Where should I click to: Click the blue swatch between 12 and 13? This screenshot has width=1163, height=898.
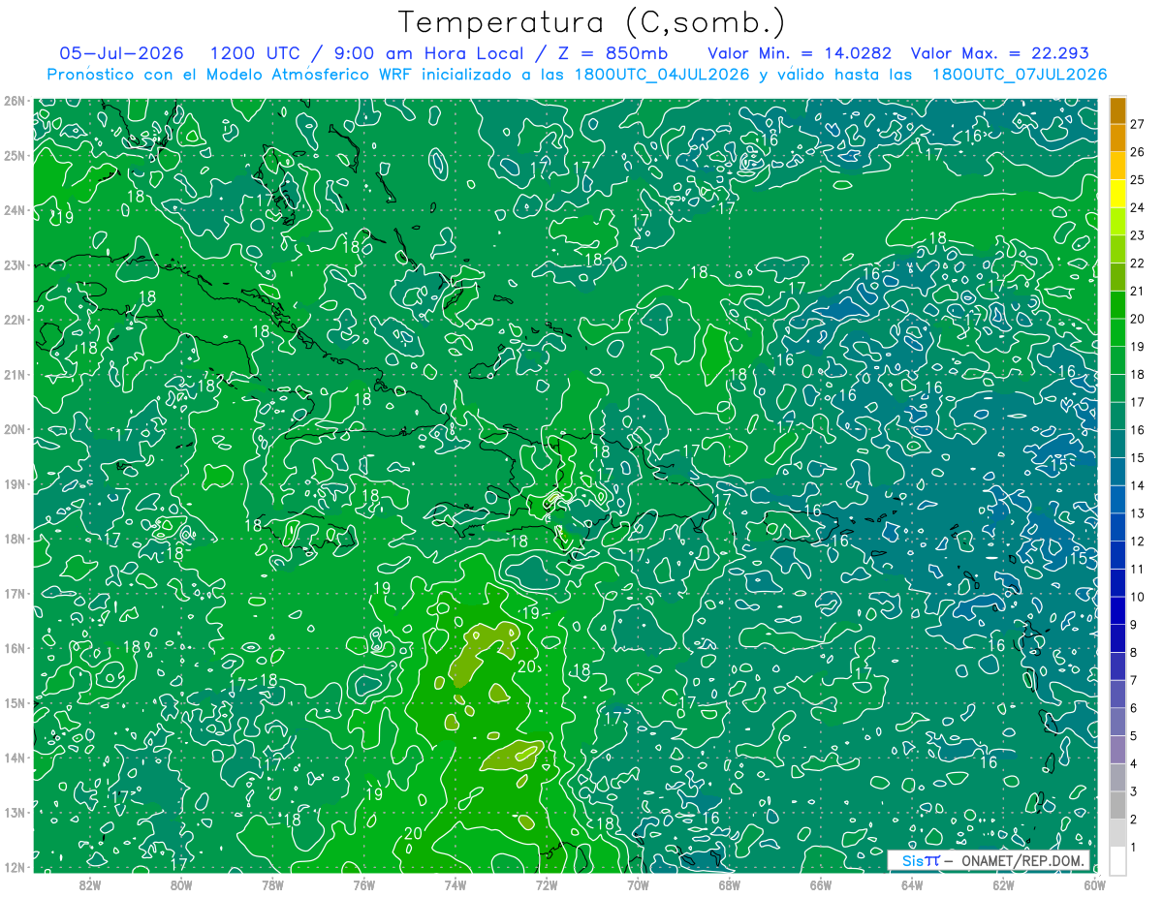pyautogui.click(x=1117, y=527)
